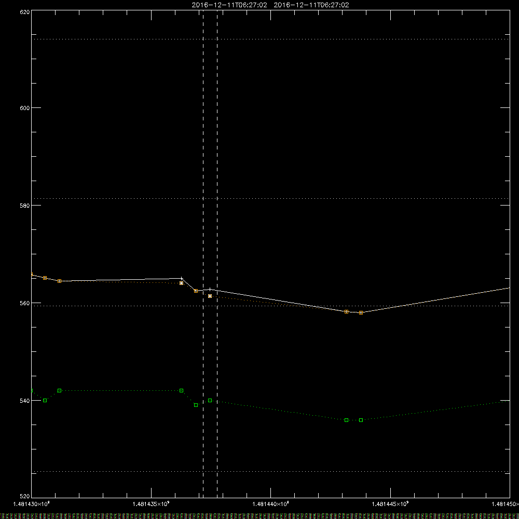Image resolution: width=519 pixels, height=519 pixels.
Task: Click the lowest horizontal dotted threshold line
Action: tap(270, 471)
